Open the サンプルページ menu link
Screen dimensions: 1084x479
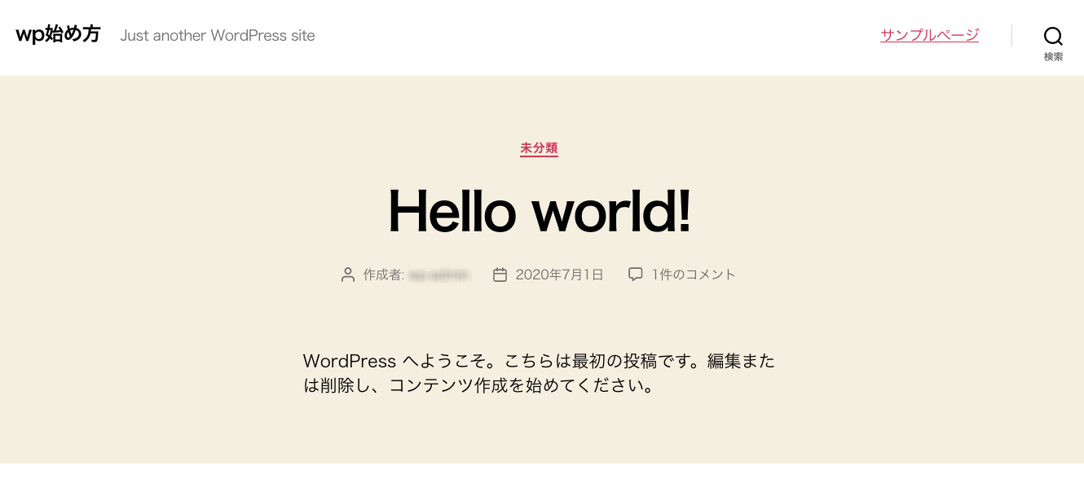tap(929, 35)
